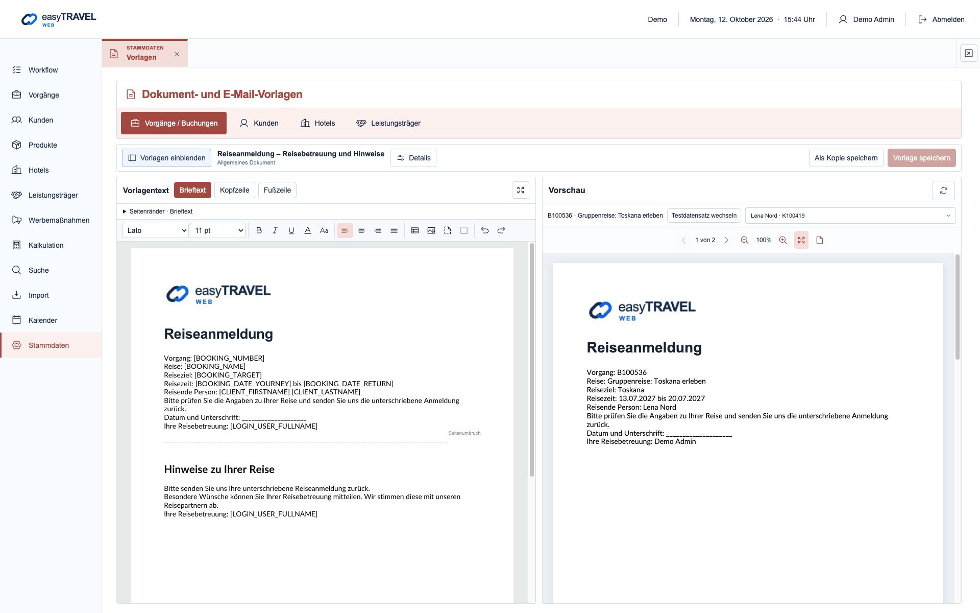
Task: Justify the text
Action: pyautogui.click(x=394, y=230)
